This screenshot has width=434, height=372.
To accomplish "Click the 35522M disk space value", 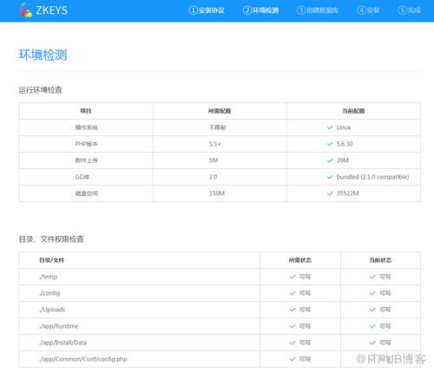I will [x=347, y=193].
